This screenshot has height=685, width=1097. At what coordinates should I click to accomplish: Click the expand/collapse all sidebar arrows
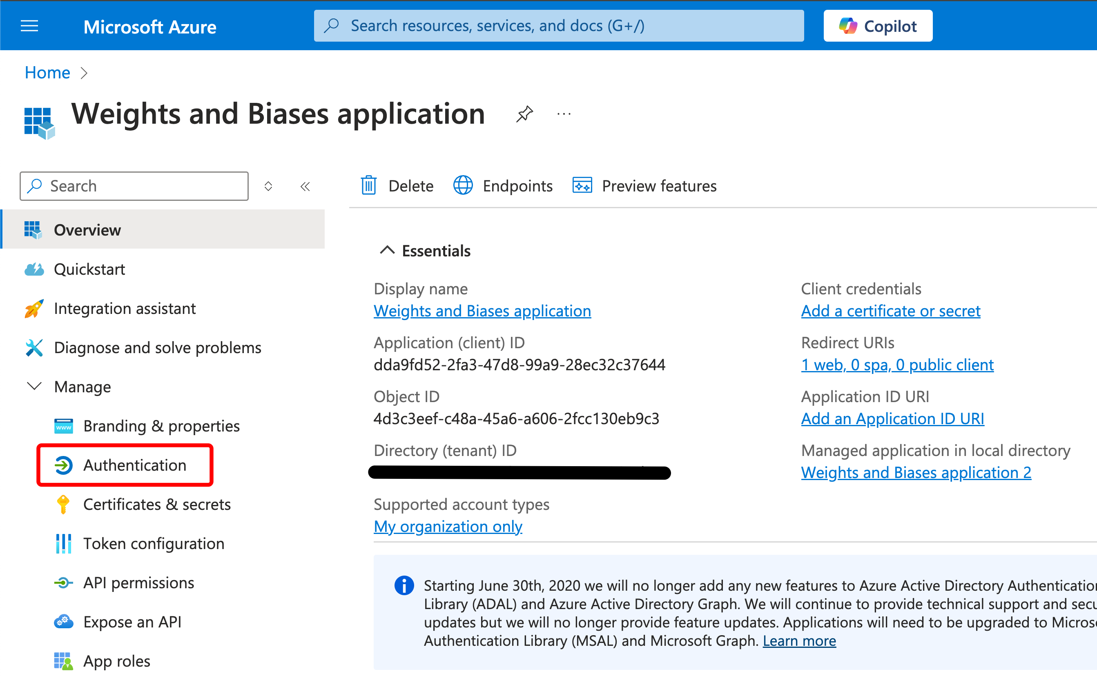click(268, 186)
